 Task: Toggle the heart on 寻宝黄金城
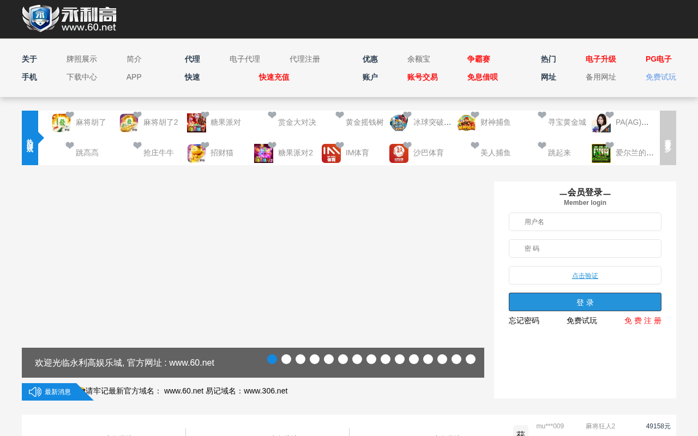(542, 115)
